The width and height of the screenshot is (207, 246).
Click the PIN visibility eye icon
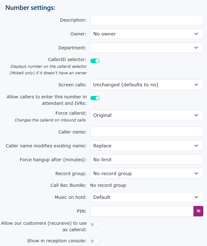198,211
